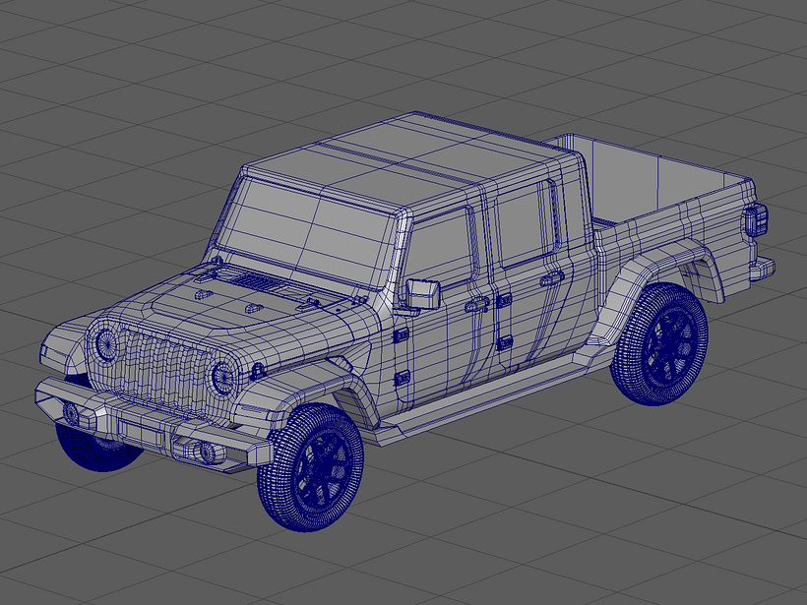Select the side step rail beneath the doors
The image size is (807, 605).
click(489, 397)
